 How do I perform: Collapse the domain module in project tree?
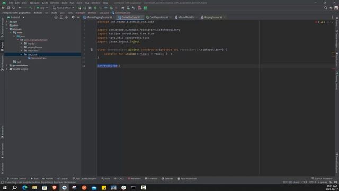tap(7, 29)
